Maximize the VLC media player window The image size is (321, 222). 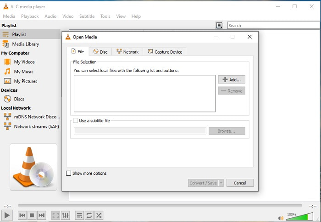pos(294,6)
